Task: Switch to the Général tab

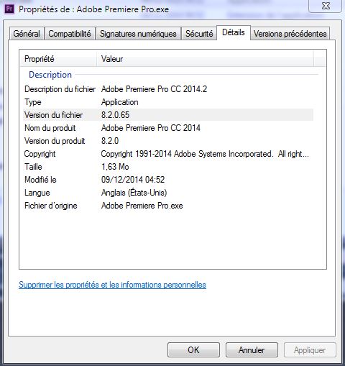Action: pos(27,34)
